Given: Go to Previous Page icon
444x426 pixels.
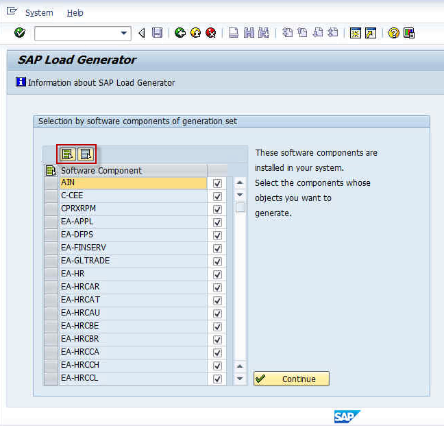Looking at the screenshot, I should (x=302, y=33).
